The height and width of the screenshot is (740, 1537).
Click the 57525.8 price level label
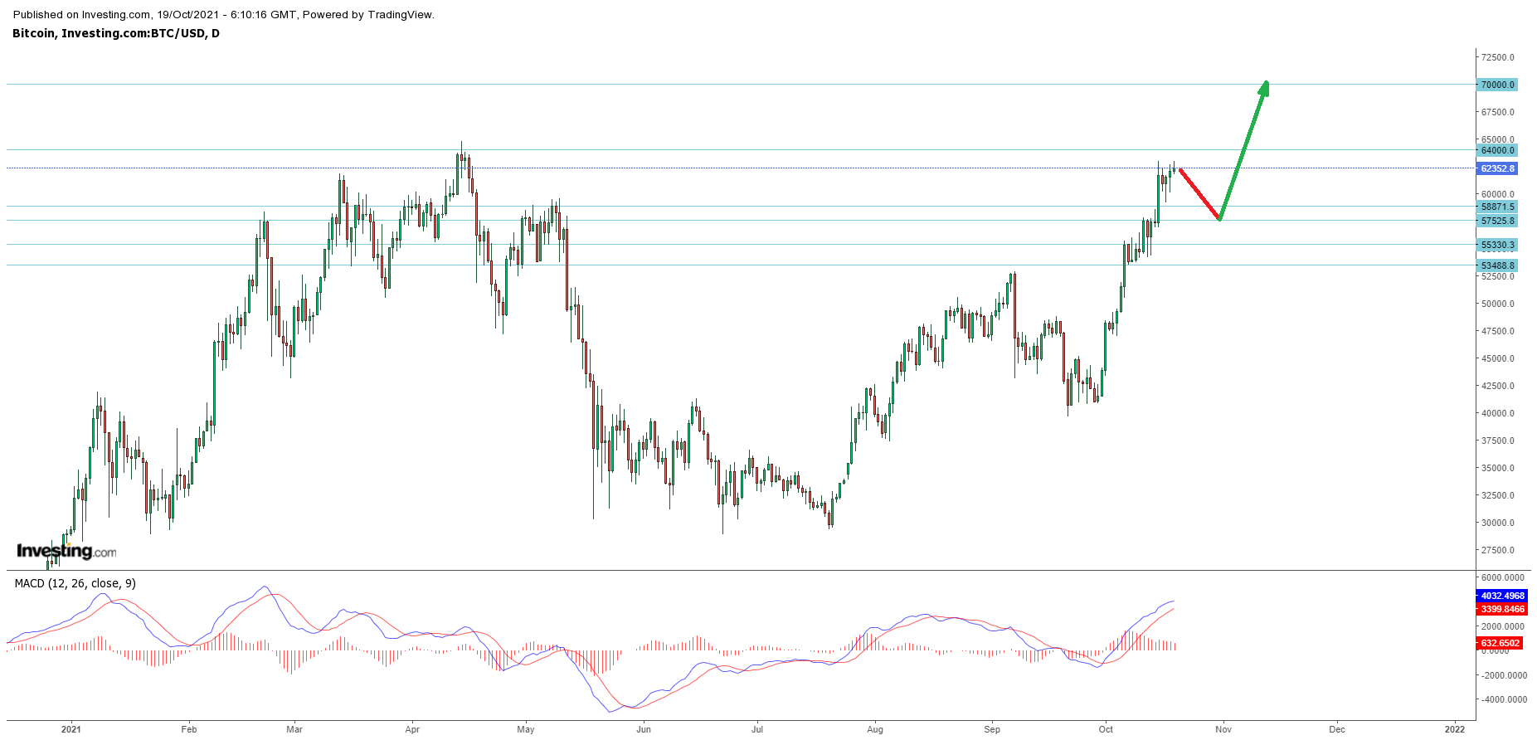point(1497,221)
